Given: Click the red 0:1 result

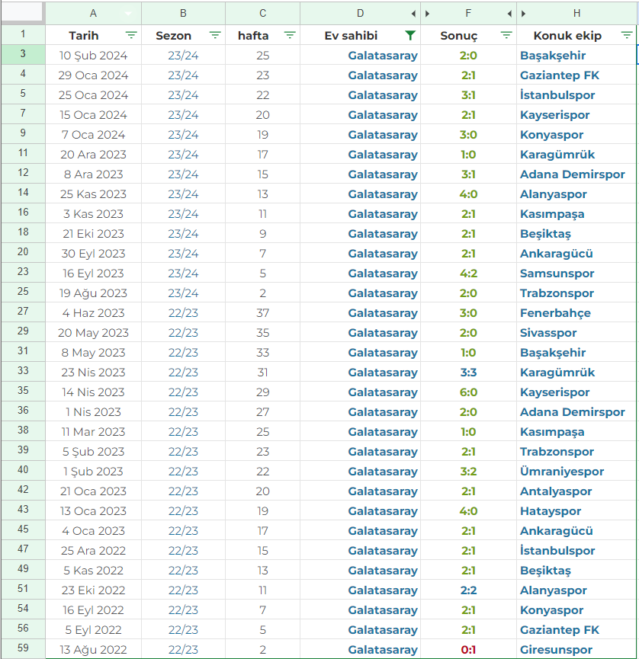Looking at the screenshot, I should tap(468, 649).
